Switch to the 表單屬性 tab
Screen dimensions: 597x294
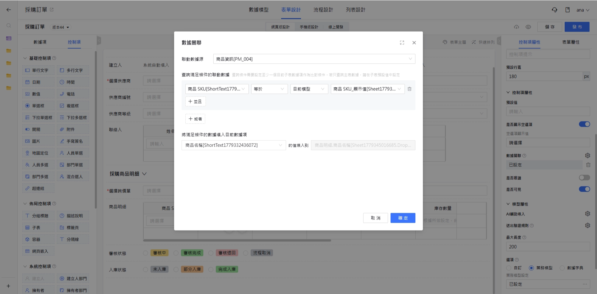tap(571, 42)
